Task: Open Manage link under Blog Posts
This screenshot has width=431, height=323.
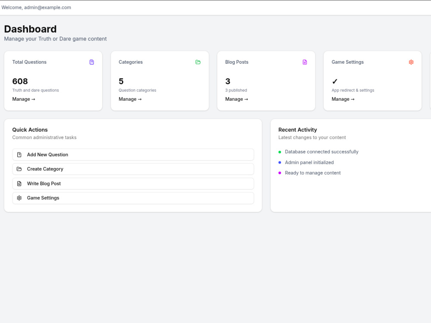Action: tap(237, 99)
